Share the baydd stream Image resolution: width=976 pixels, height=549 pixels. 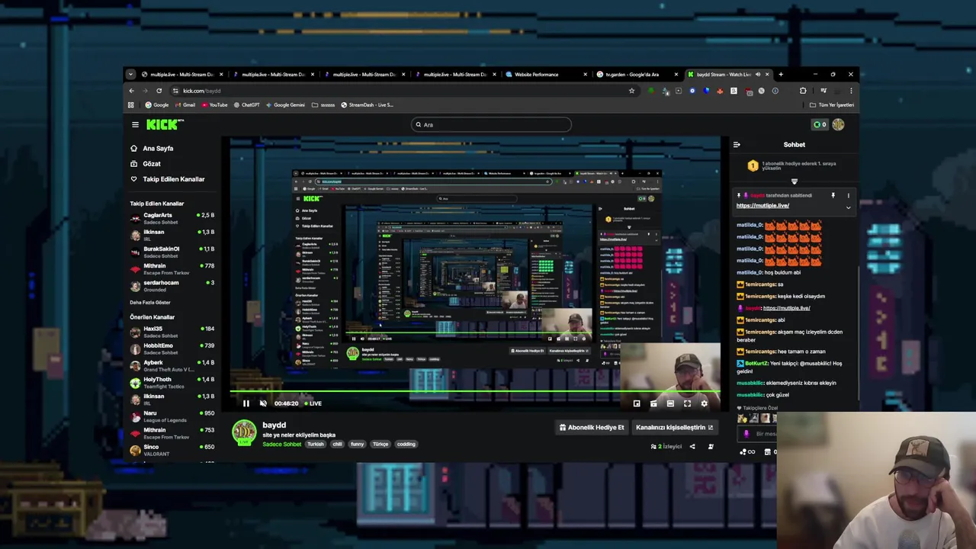click(692, 446)
